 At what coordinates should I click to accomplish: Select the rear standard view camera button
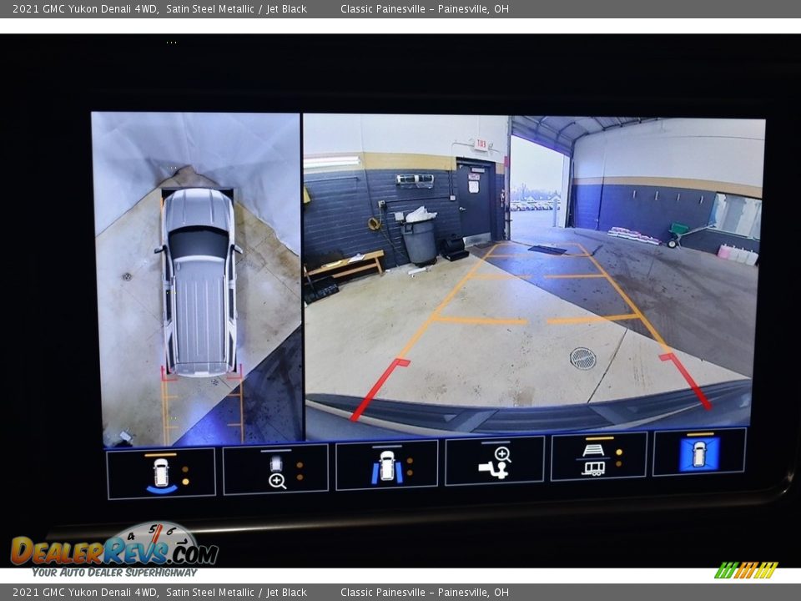click(x=161, y=473)
